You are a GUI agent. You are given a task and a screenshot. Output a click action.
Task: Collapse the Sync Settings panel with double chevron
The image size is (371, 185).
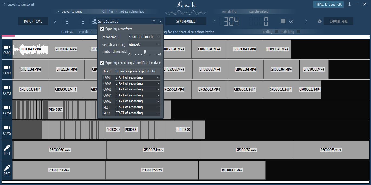click(154, 21)
